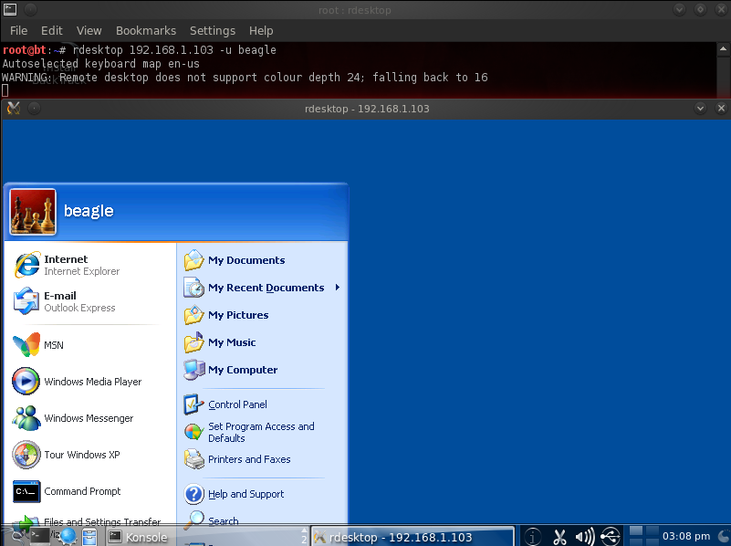The height and width of the screenshot is (546, 731).
Task: Open Printers and Faxes
Action: tap(237, 460)
